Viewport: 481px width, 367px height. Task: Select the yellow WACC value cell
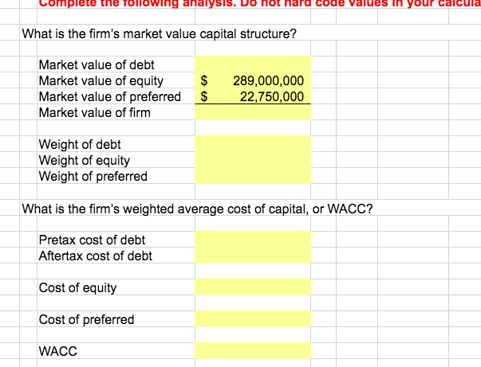[253, 351]
